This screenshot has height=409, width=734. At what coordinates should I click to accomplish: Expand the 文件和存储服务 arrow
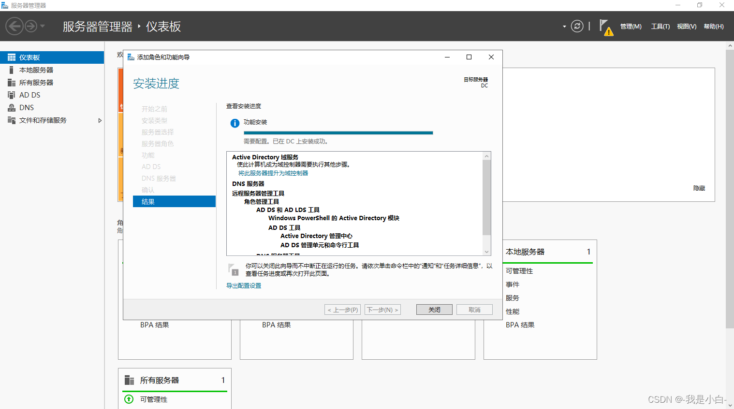(100, 120)
